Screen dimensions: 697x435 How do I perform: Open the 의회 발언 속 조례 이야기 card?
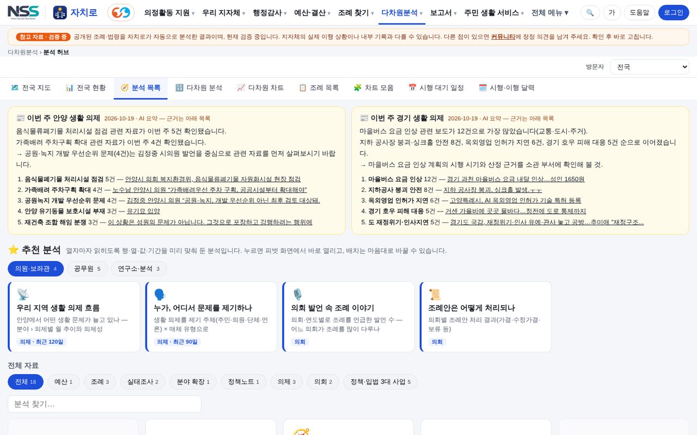[348, 316]
